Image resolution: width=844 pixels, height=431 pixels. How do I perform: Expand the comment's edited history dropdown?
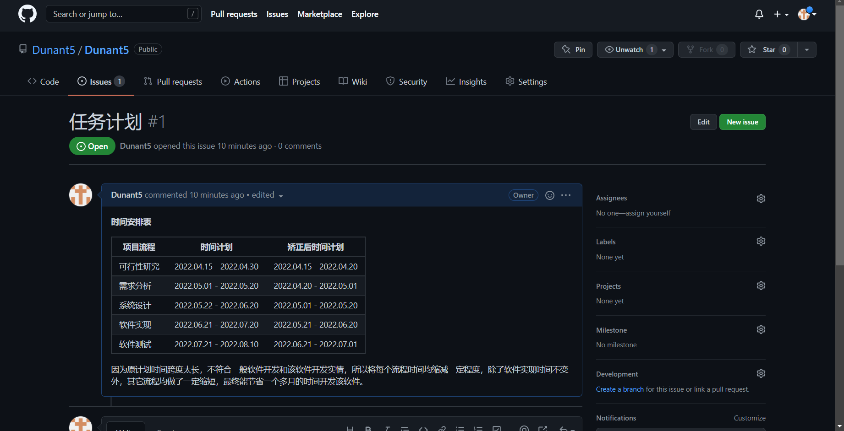click(x=268, y=195)
